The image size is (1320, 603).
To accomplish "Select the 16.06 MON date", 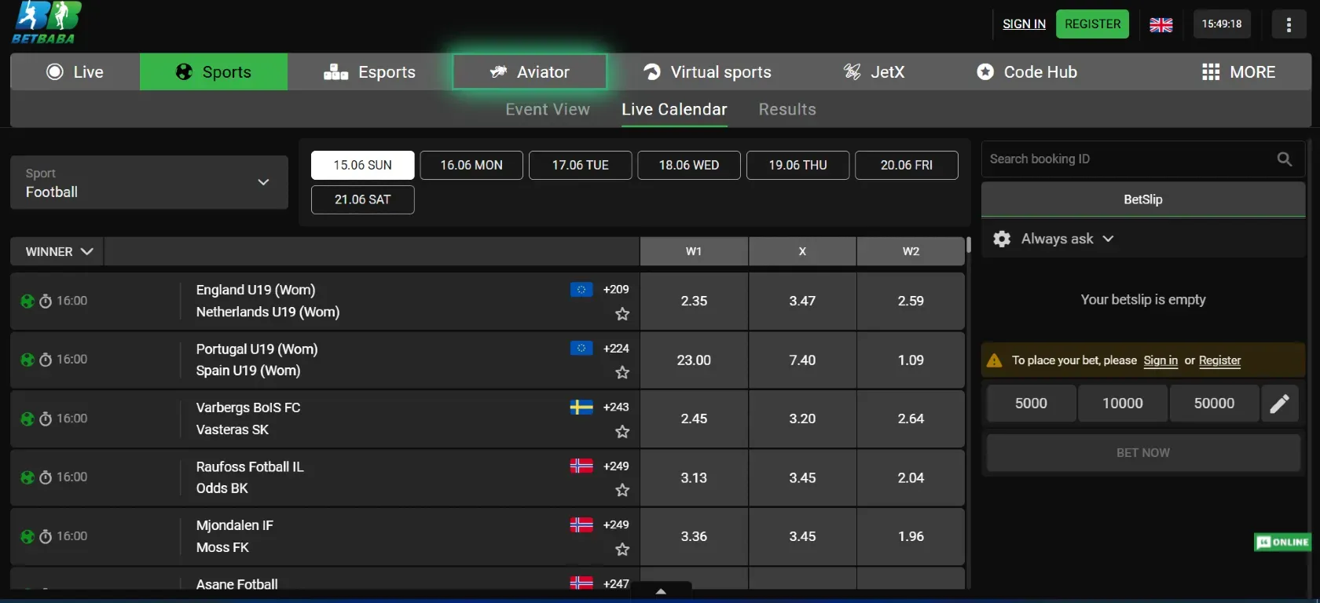I will click(471, 165).
